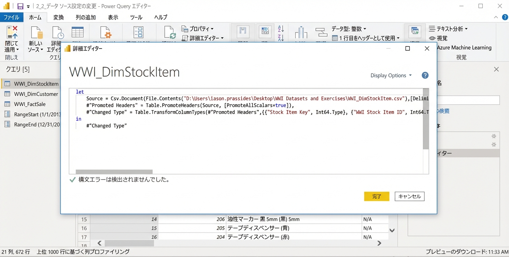Open the ファイル menu tab
509x257 pixels.
(12, 17)
